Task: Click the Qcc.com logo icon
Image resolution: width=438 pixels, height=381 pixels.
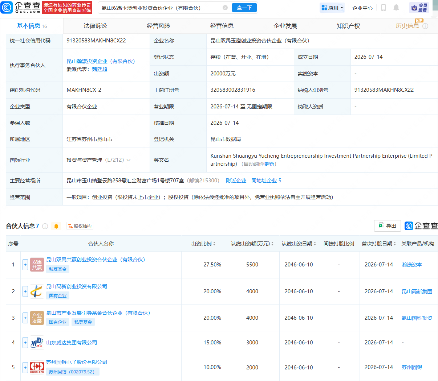Action: 7,7
